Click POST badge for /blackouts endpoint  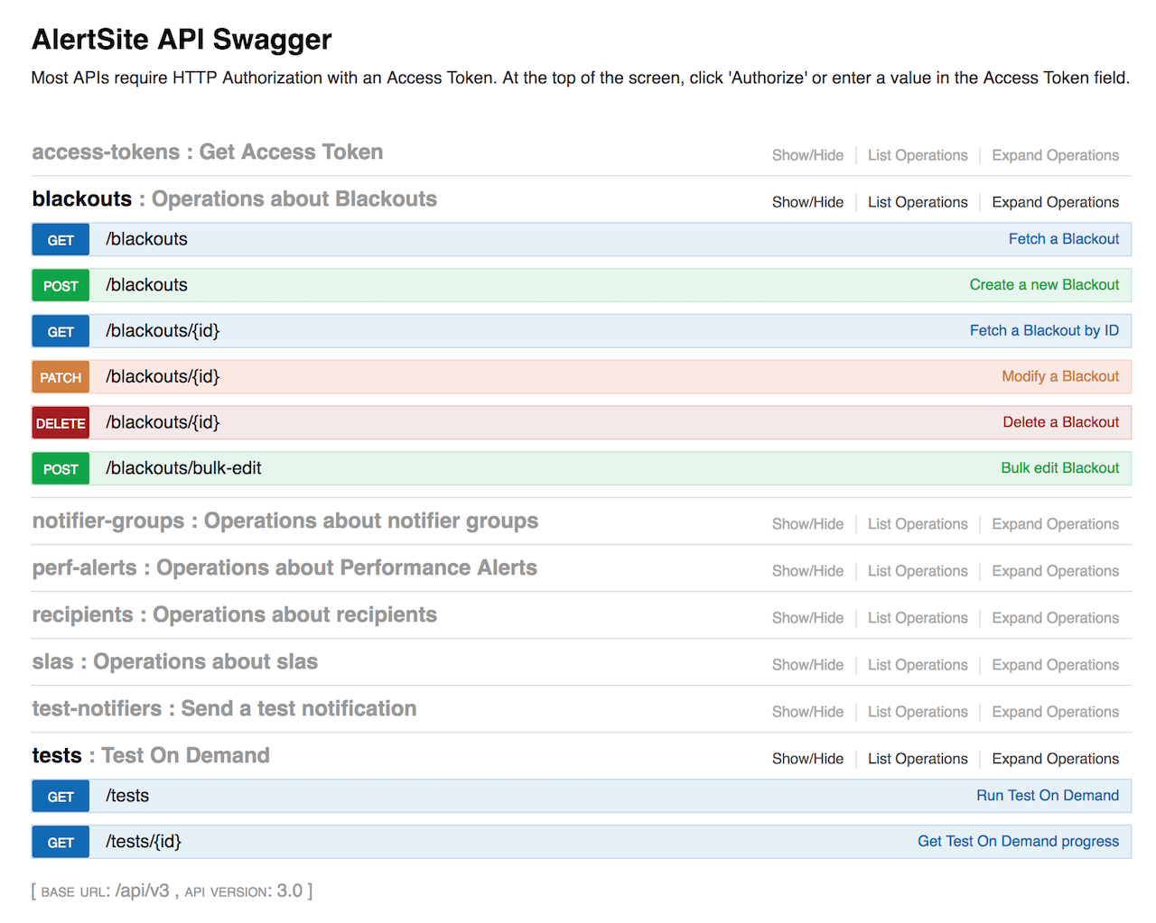click(61, 286)
